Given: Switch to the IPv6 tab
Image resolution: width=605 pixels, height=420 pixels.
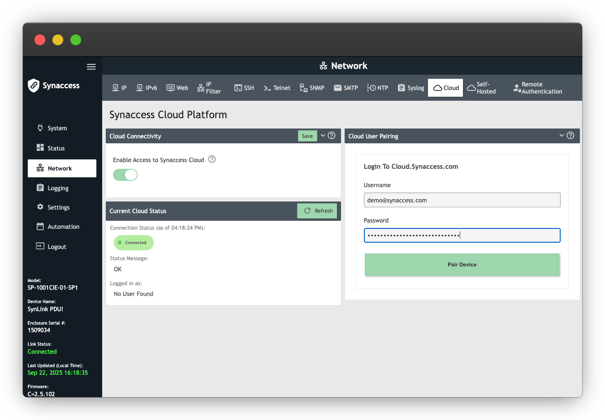Looking at the screenshot, I should [147, 88].
